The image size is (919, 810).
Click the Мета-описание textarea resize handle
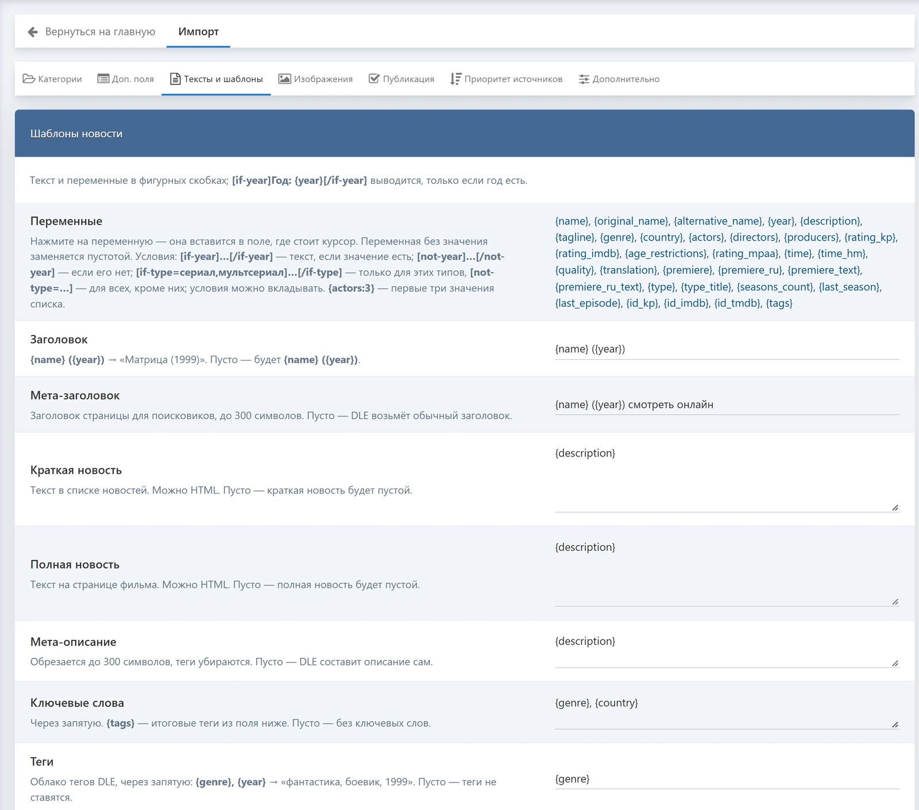pyautogui.click(x=895, y=663)
